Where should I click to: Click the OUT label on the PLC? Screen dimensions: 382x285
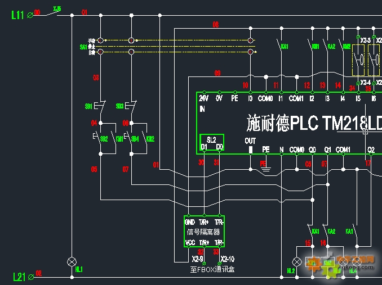[x=250, y=141]
